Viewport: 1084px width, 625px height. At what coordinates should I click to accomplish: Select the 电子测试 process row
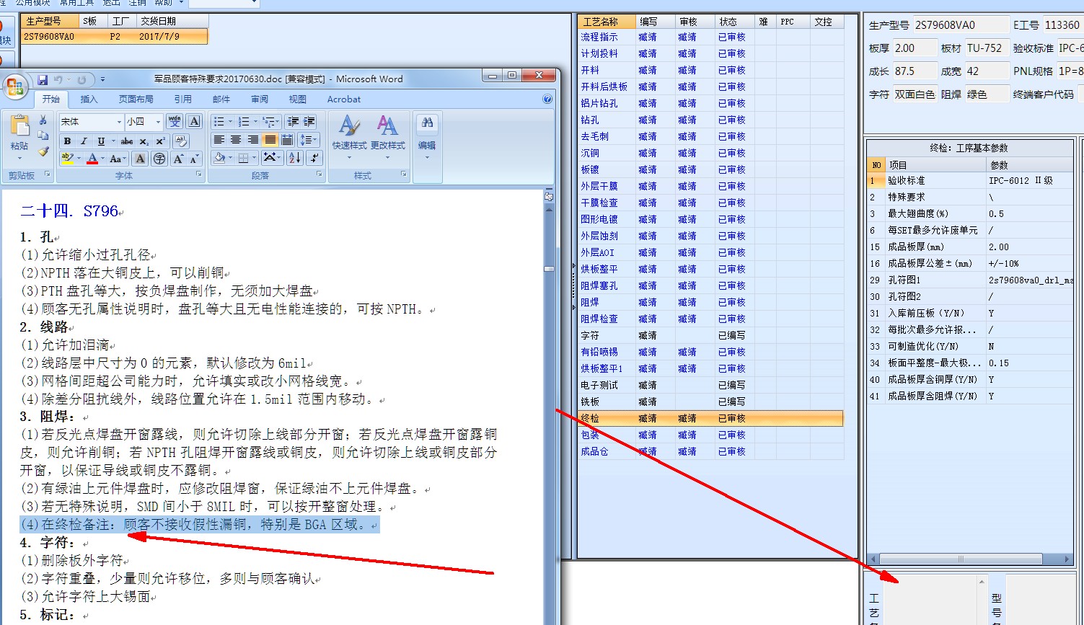point(710,385)
